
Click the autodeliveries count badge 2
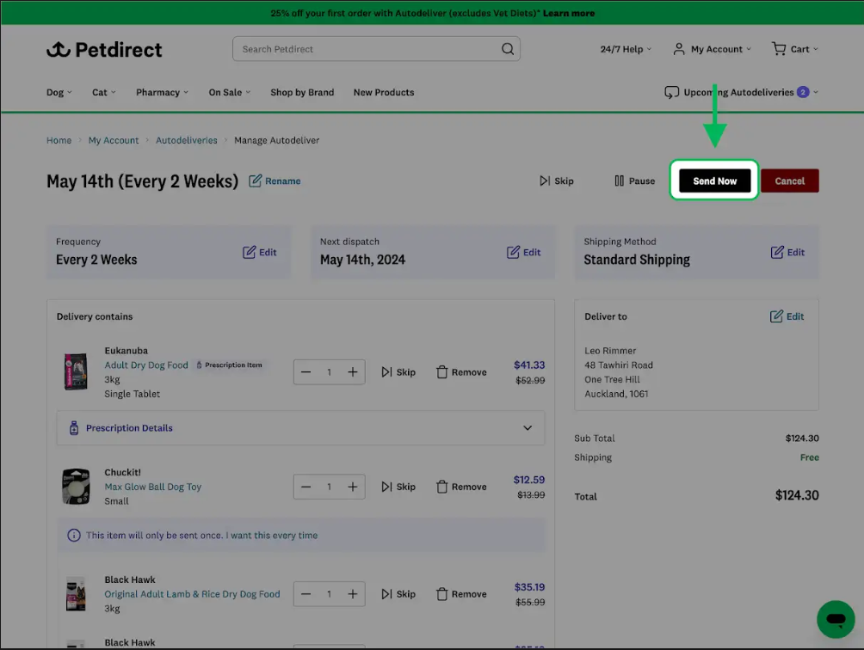(x=803, y=93)
